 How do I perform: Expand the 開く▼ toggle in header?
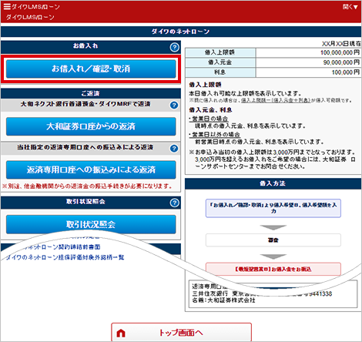(350, 7)
